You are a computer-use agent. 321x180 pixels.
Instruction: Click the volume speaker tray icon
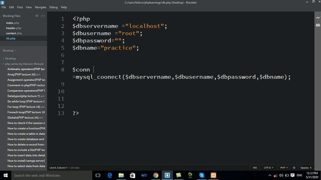pos(281,175)
